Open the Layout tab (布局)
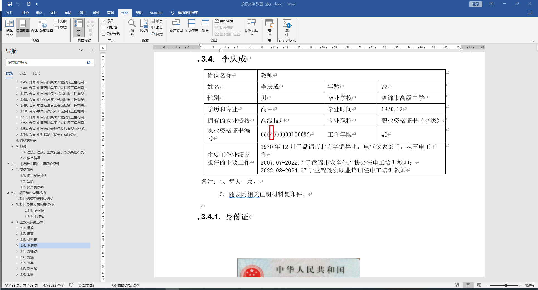Image resolution: width=538 pixels, height=290 pixels. click(x=68, y=13)
